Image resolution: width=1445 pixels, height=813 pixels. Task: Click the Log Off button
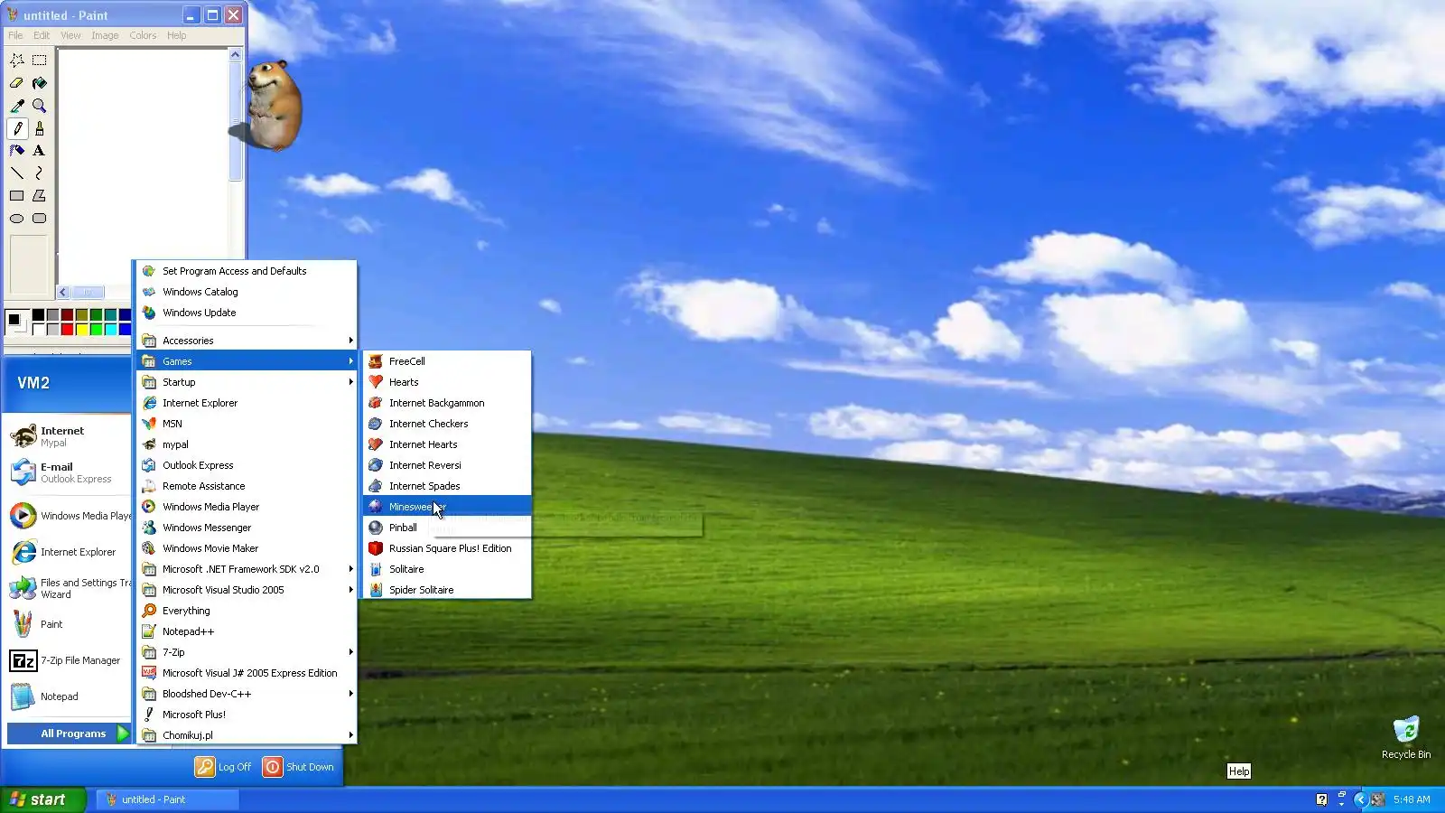pyautogui.click(x=224, y=767)
